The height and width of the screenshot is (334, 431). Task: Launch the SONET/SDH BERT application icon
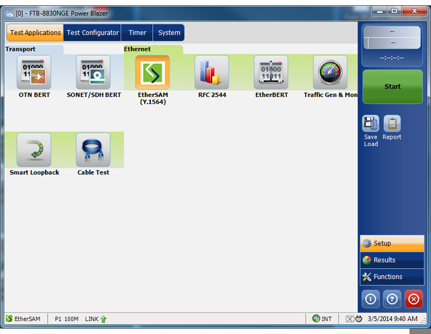point(93,72)
